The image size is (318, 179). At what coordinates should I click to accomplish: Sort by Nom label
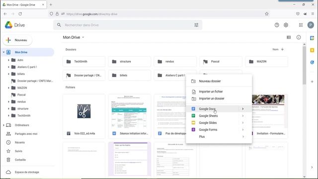pos(275,49)
